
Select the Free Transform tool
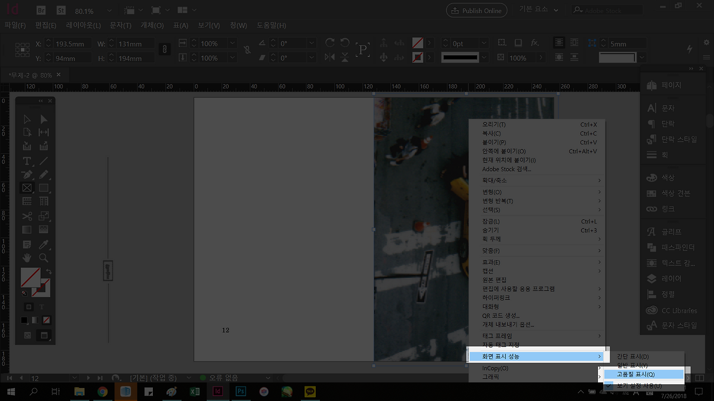[44, 216]
